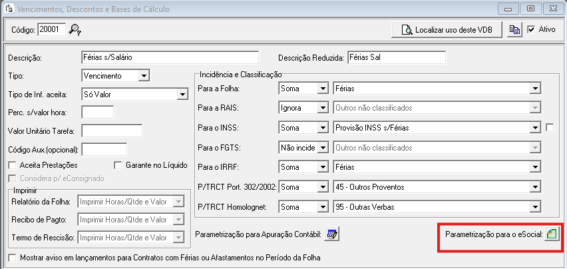Open Para o FGTS Não incide dropdown
567x269 pixels.
click(x=321, y=147)
